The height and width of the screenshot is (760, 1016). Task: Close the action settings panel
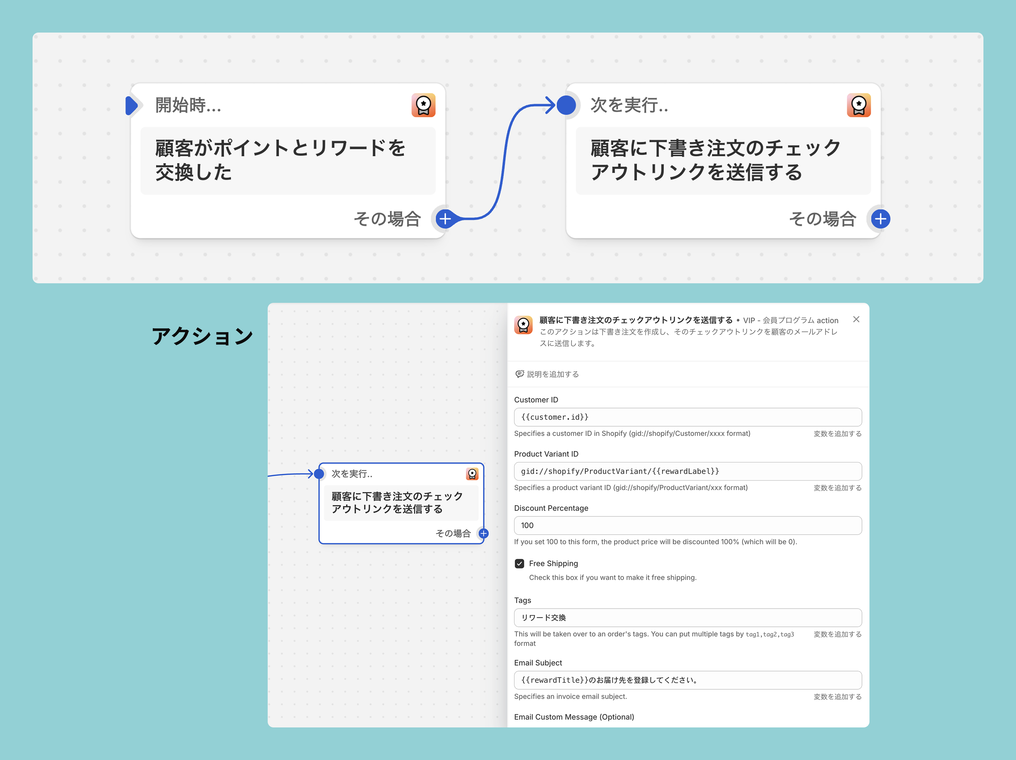tap(856, 319)
